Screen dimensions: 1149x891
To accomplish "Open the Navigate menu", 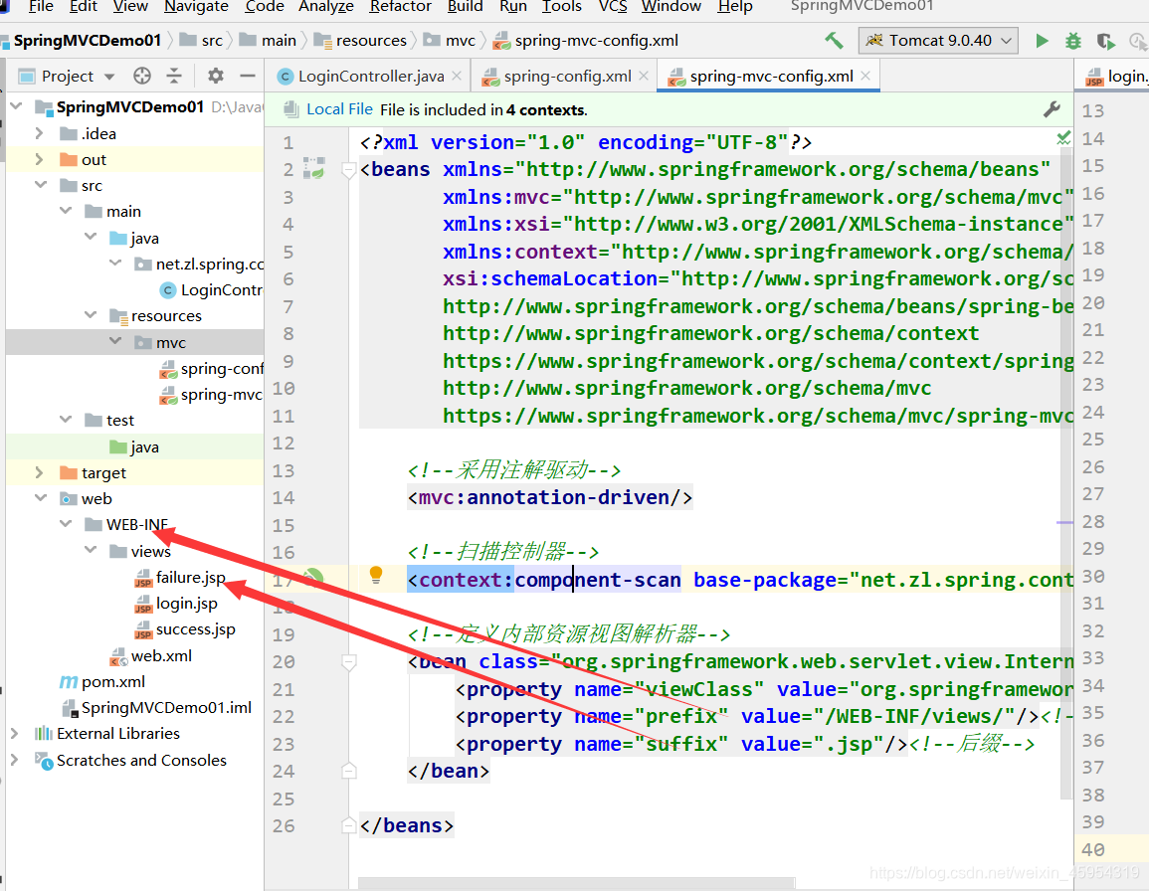I will pyautogui.click(x=196, y=7).
